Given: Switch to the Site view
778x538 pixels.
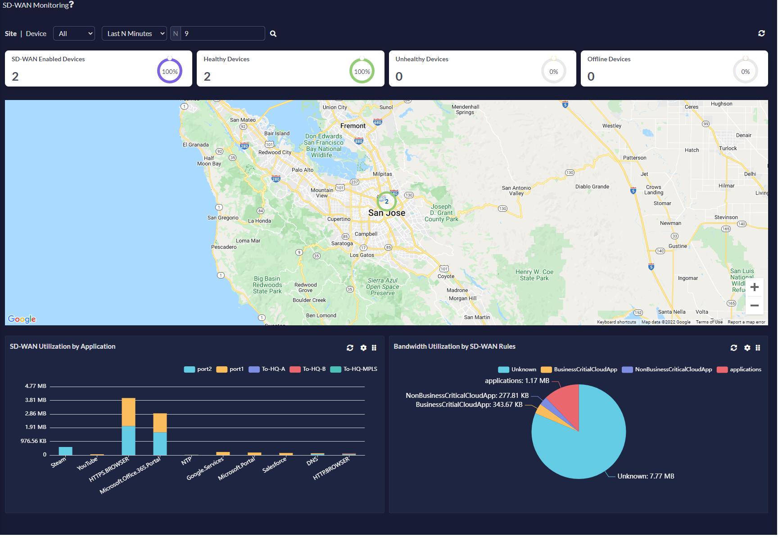Looking at the screenshot, I should click(11, 34).
